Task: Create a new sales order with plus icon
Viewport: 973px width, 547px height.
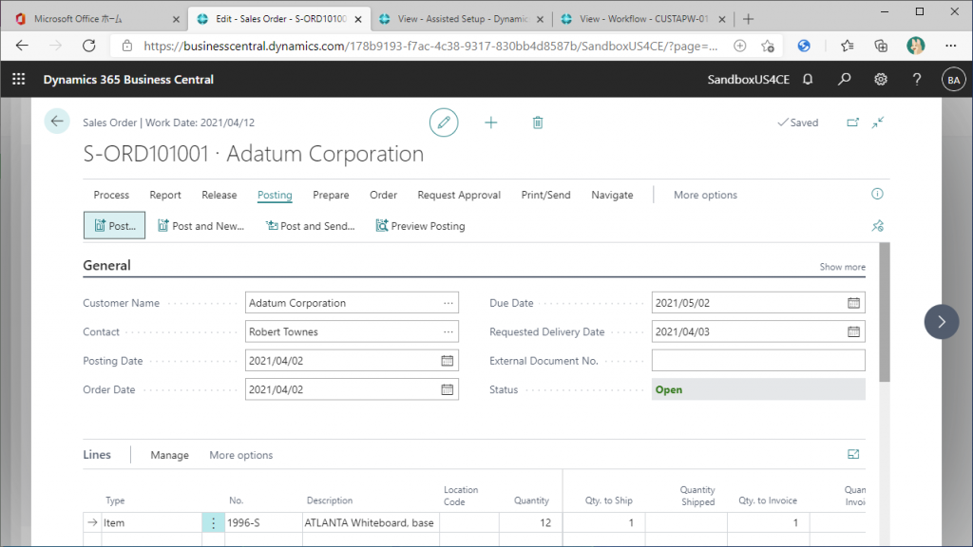Action: coord(491,123)
